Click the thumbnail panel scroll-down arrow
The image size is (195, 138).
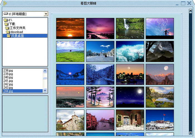(191, 133)
